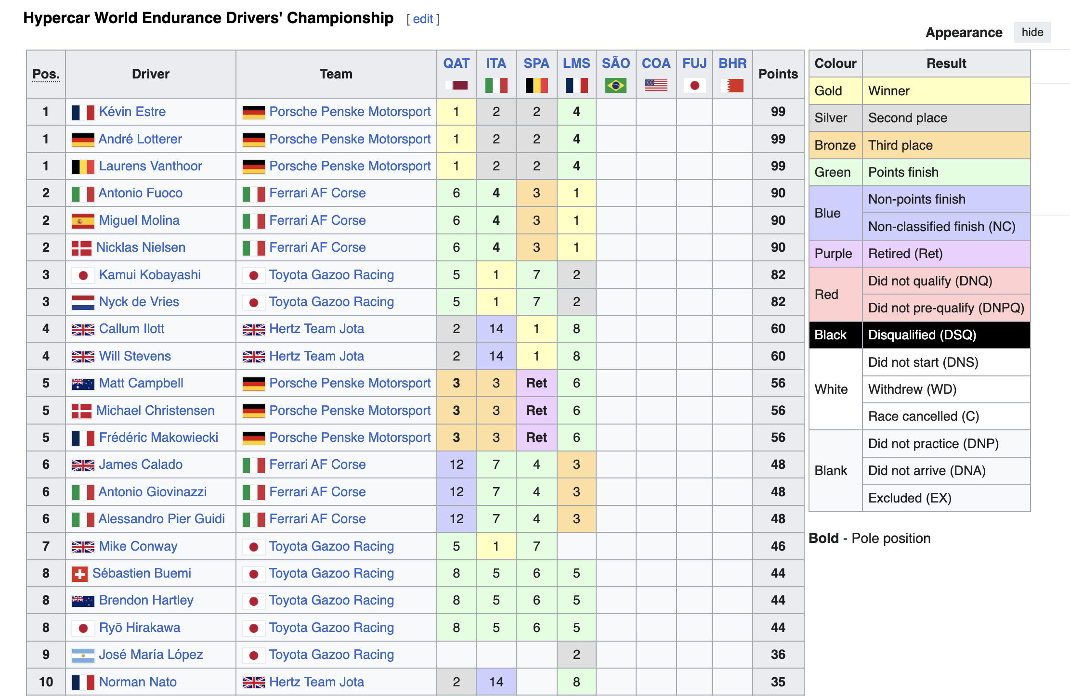
Task: Open Antonio Giovinazzi's driver page
Action: pos(152,492)
